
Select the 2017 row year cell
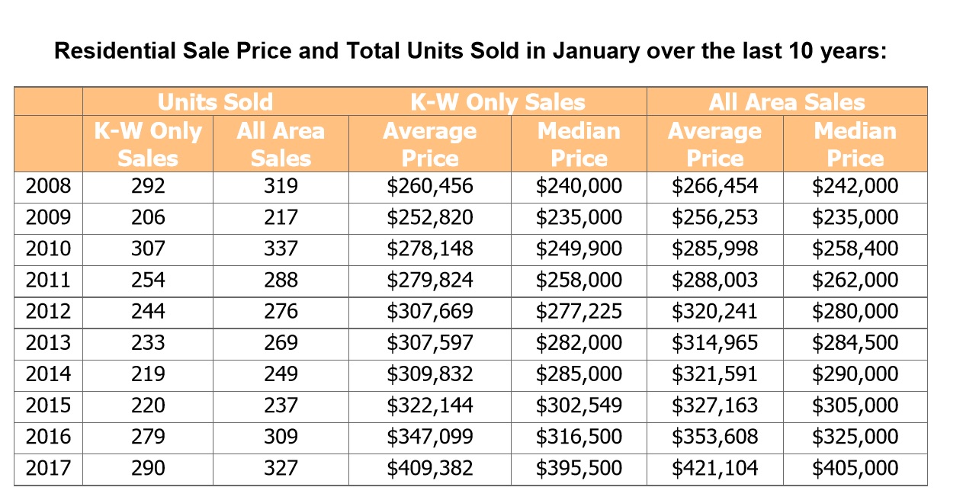tap(49, 469)
